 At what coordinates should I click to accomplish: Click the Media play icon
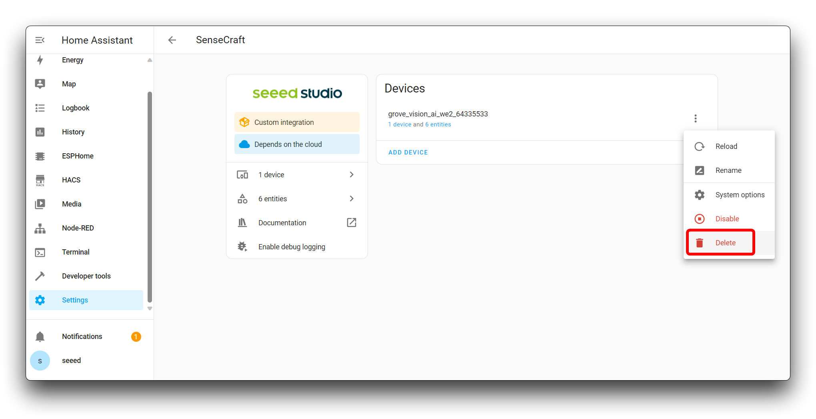40,204
